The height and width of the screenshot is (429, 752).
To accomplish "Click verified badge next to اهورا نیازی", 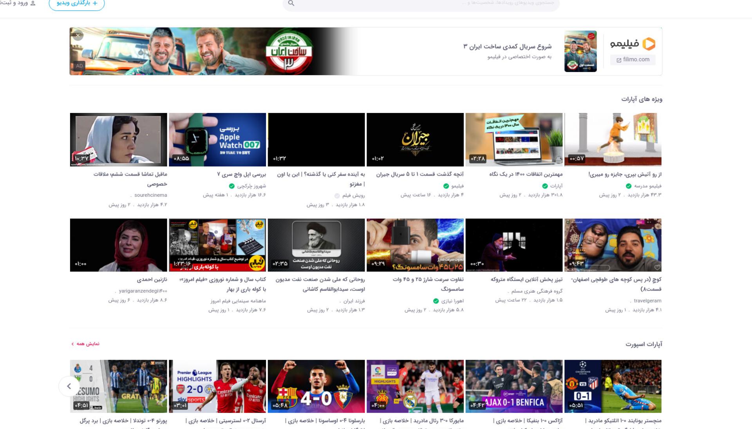I will pos(436,301).
